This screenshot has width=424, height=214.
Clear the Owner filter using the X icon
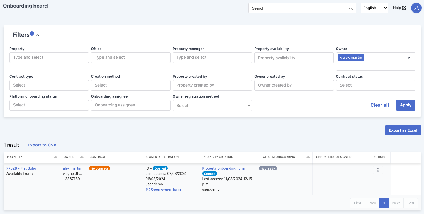tap(409, 58)
